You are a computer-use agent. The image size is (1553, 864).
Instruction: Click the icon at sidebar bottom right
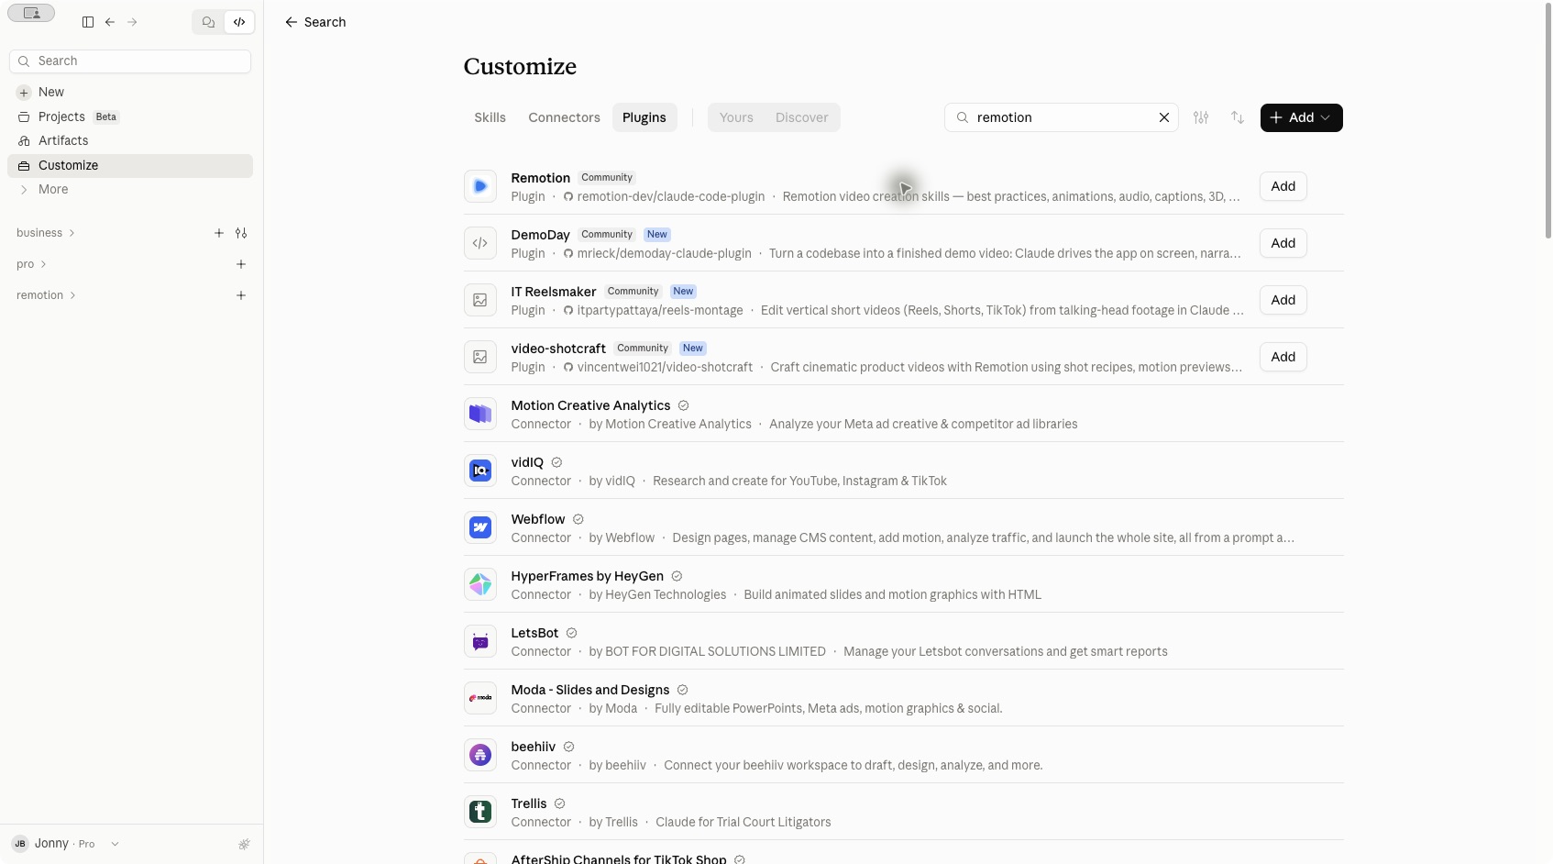244,844
